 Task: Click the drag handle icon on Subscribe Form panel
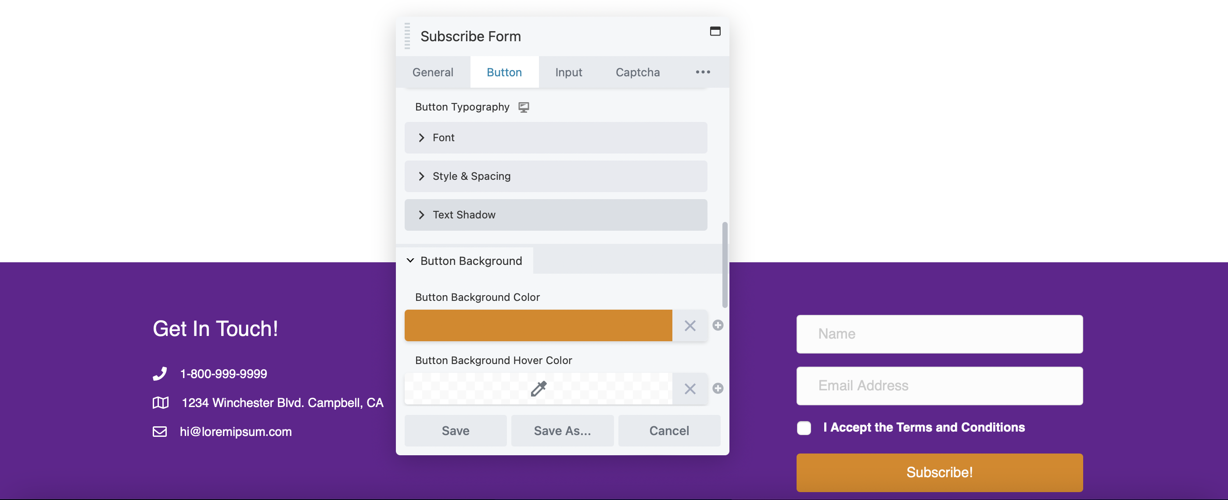coord(407,35)
